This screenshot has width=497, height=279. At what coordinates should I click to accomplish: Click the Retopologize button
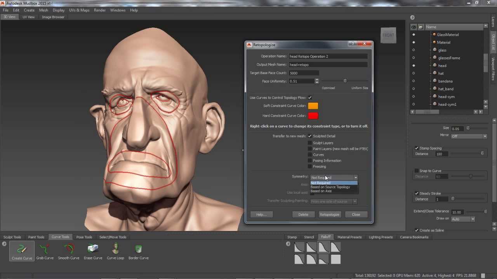coord(329,214)
